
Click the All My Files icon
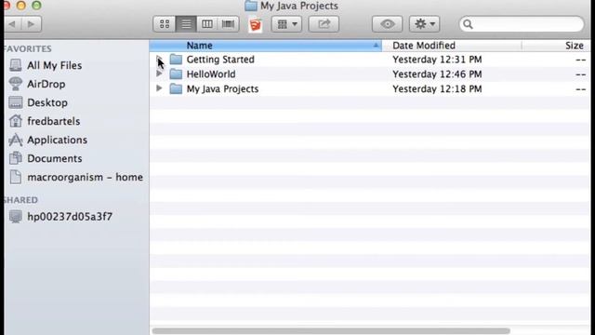pyautogui.click(x=16, y=65)
